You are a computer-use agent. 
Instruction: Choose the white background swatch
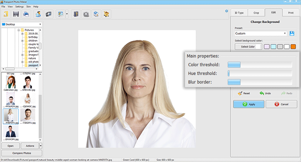click(x=287, y=46)
